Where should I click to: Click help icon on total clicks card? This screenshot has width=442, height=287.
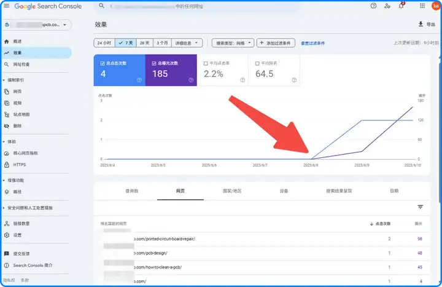point(139,80)
